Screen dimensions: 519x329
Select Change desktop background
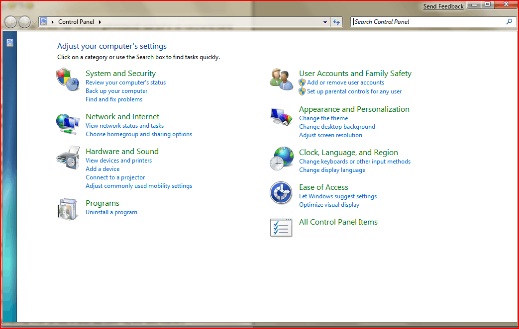click(x=337, y=127)
